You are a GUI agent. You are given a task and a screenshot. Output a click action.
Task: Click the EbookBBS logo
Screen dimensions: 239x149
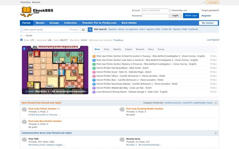coord(37,12)
